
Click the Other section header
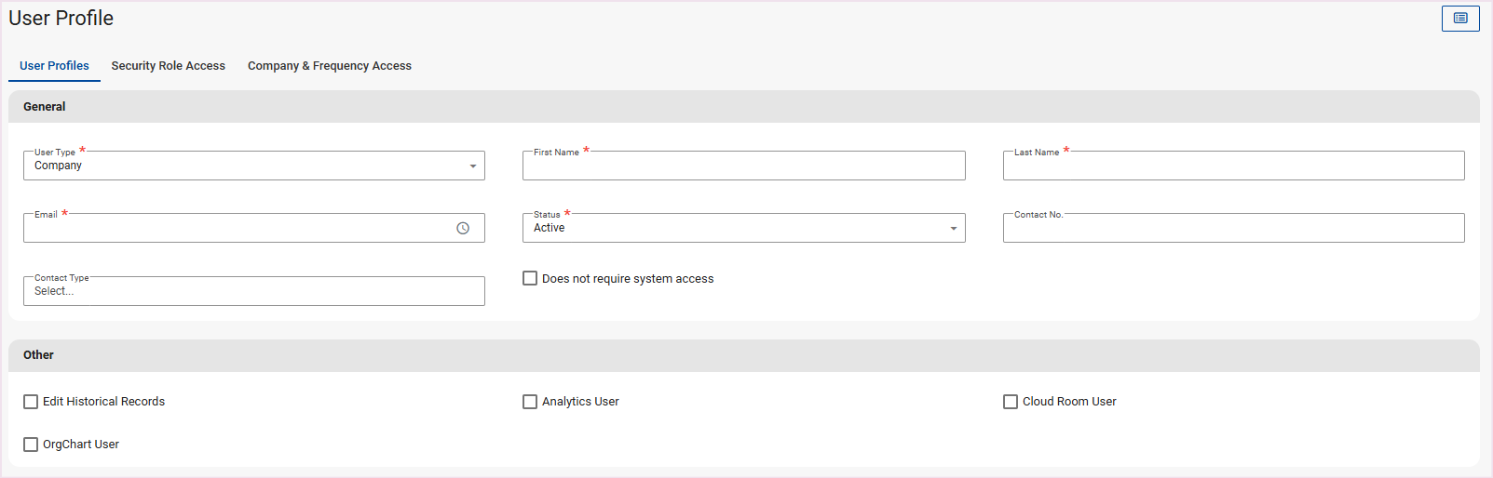click(38, 355)
